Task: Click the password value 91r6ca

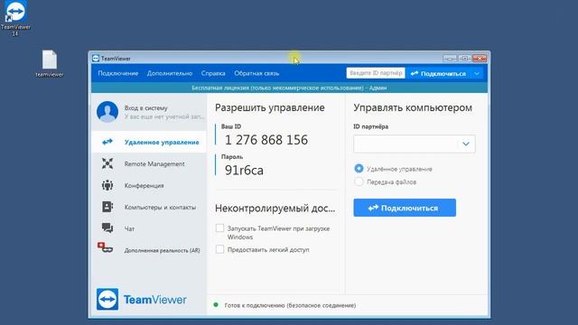Action: [244, 171]
